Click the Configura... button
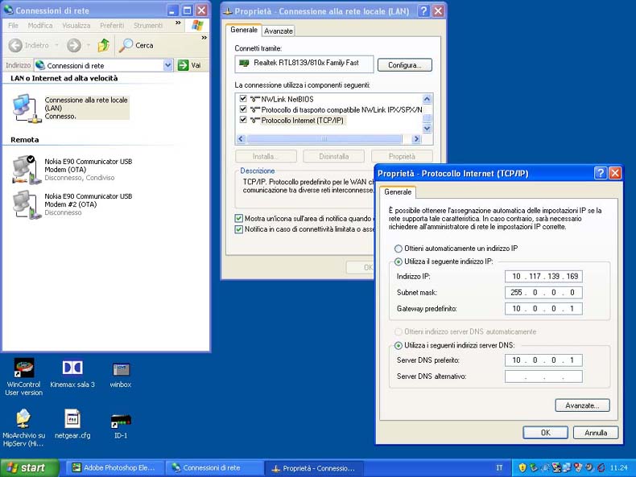 point(404,65)
